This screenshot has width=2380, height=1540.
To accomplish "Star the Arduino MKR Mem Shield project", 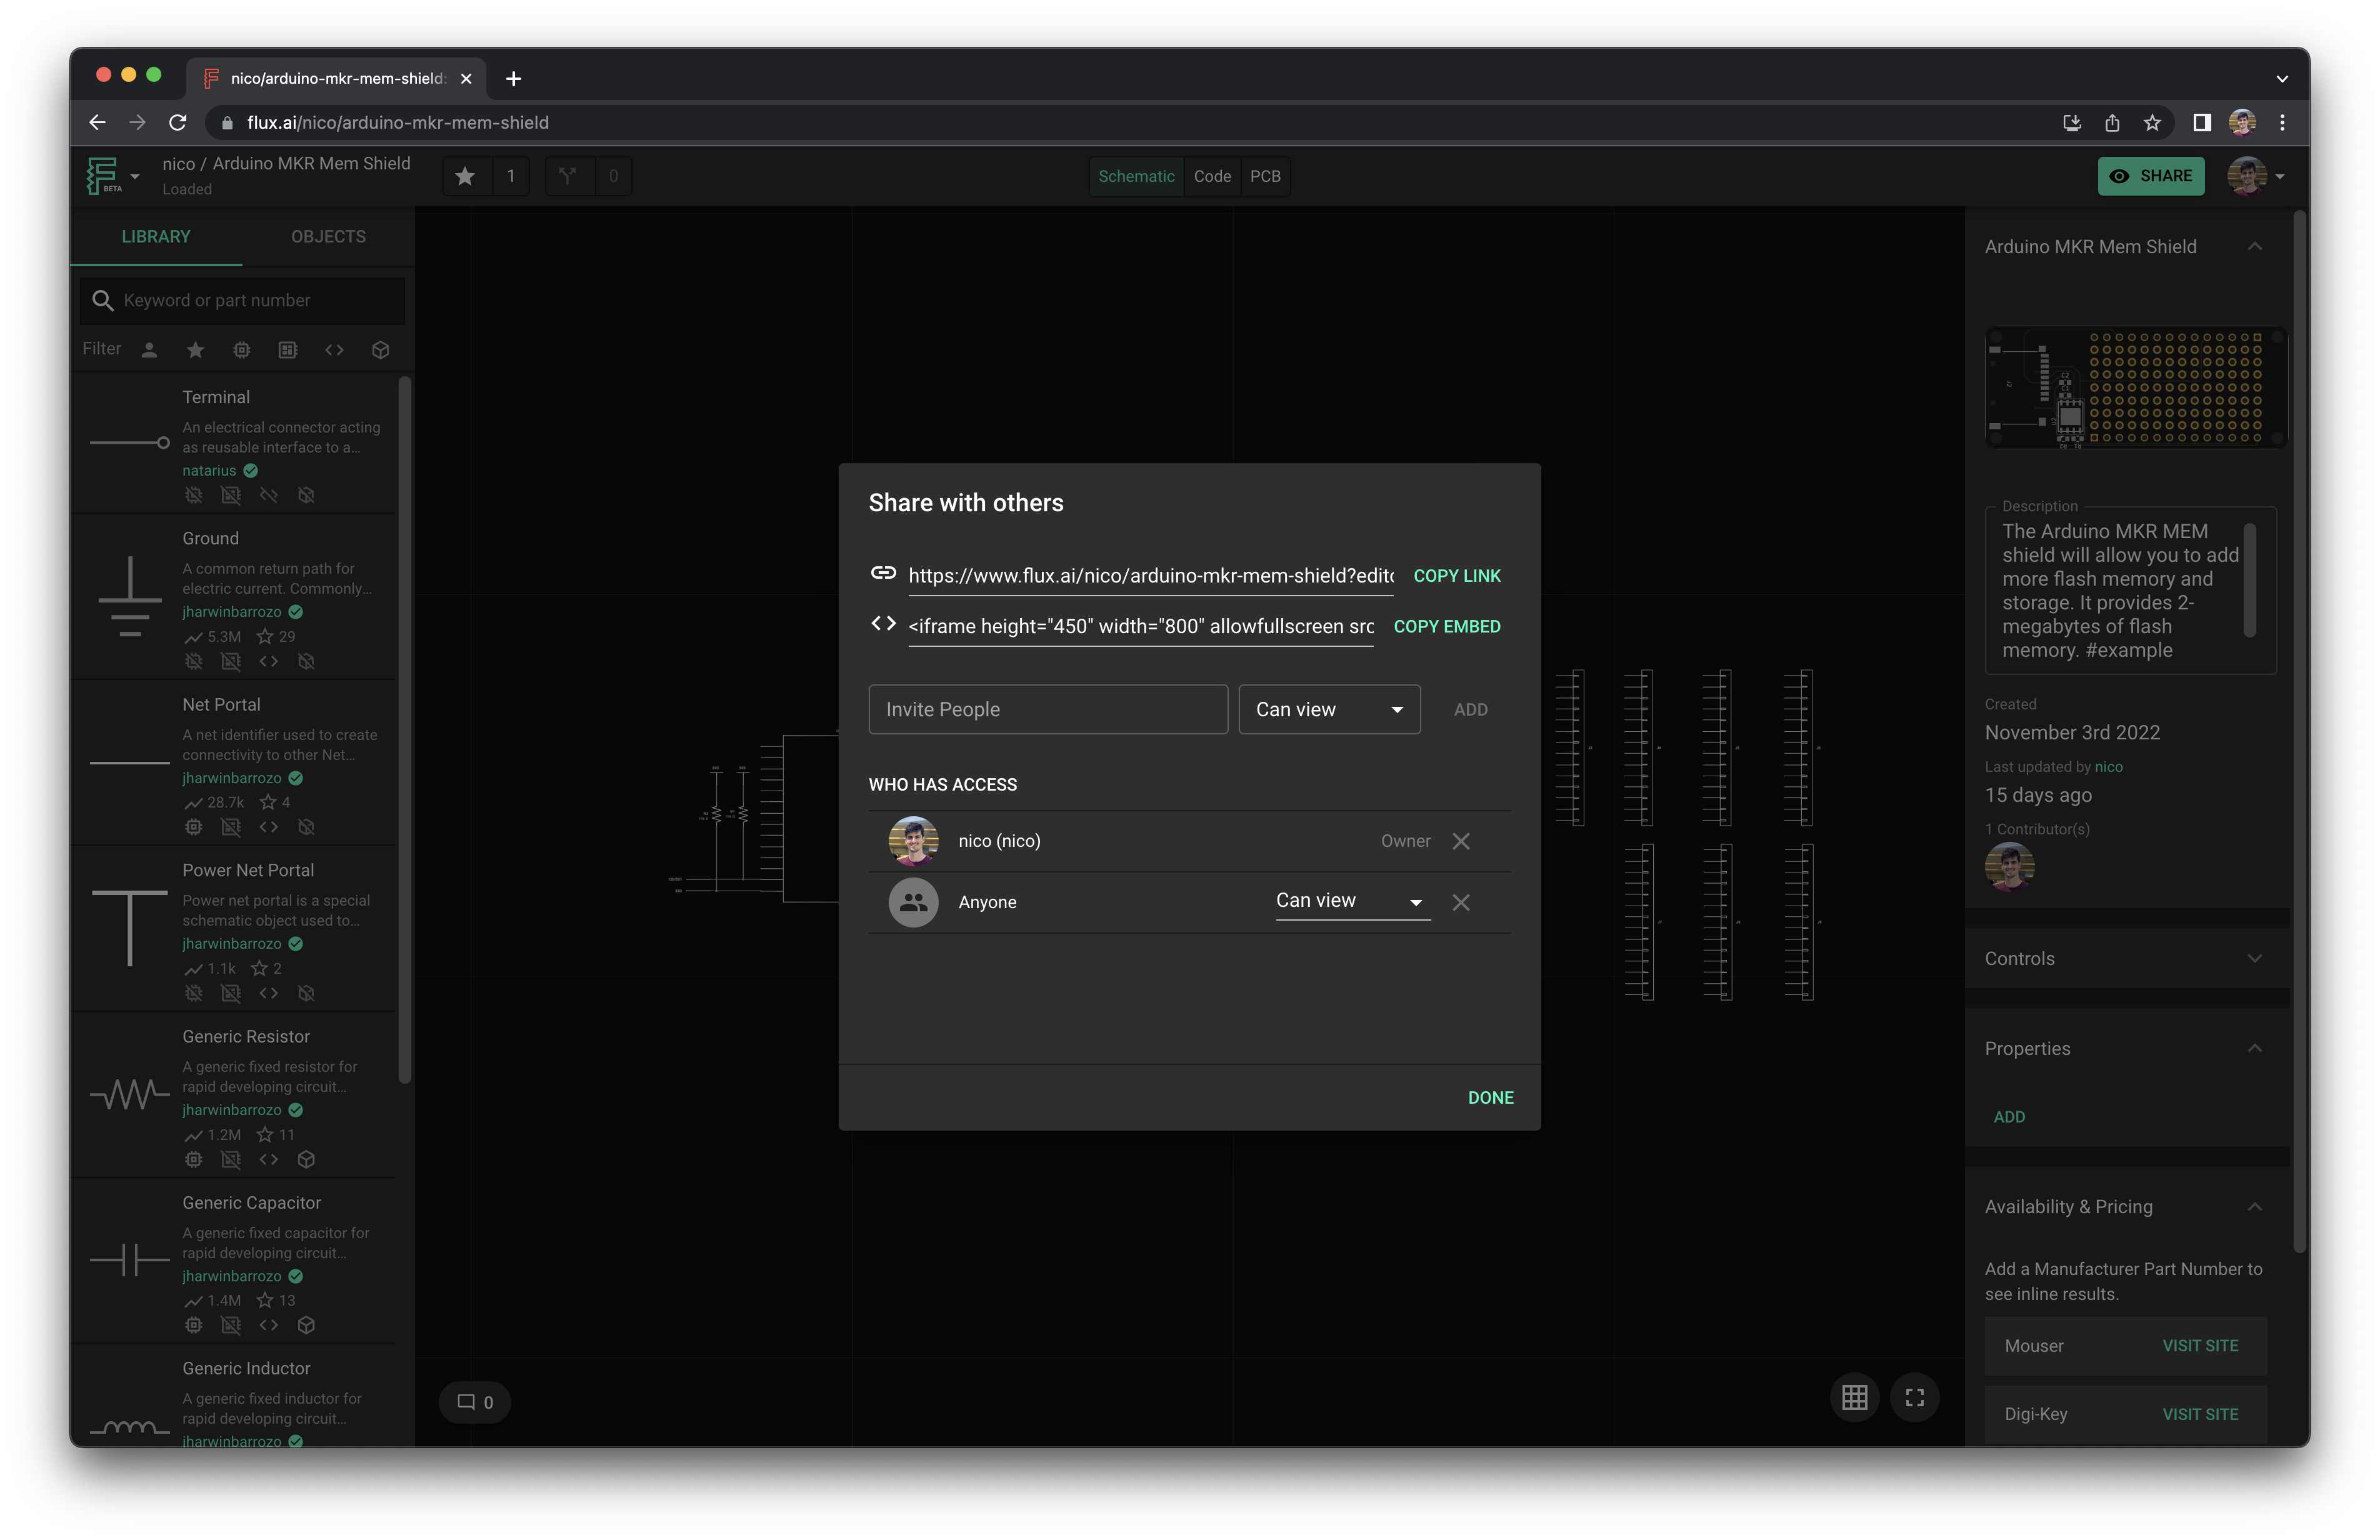I will (464, 176).
